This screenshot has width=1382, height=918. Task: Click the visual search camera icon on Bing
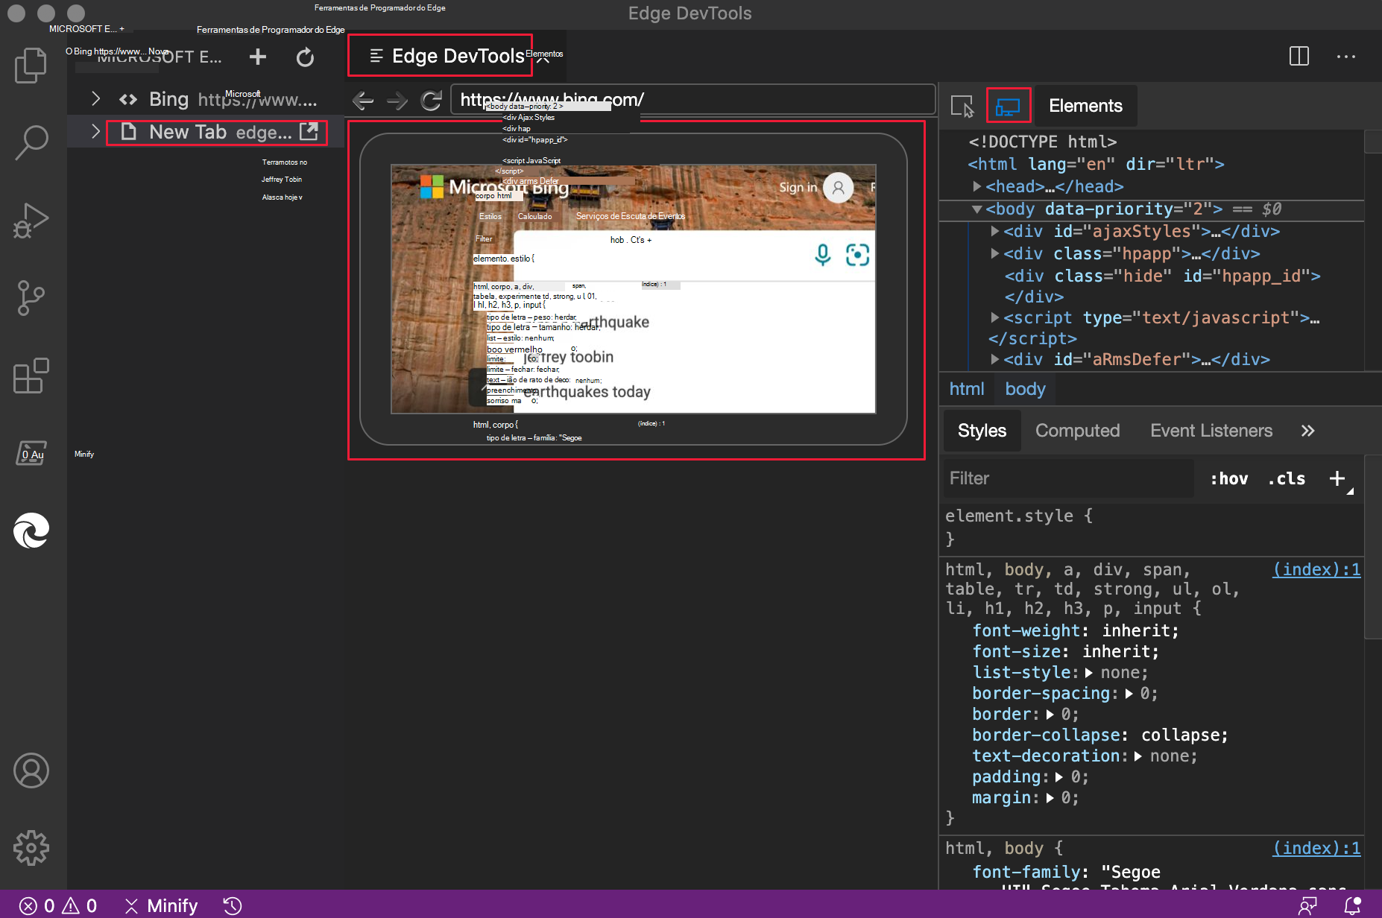pyautogui.click(x=857, y=255)
